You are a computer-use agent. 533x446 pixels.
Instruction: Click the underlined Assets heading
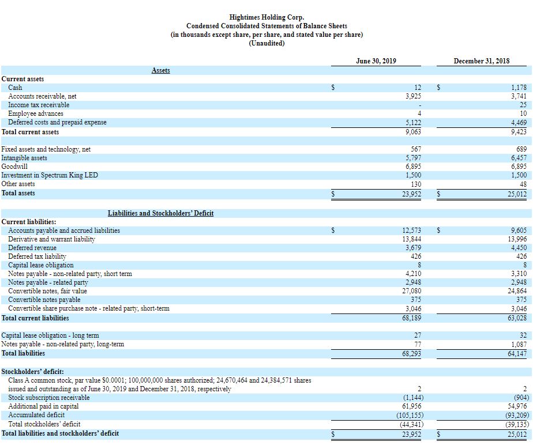pyautogui.click(x=160, y=70)
